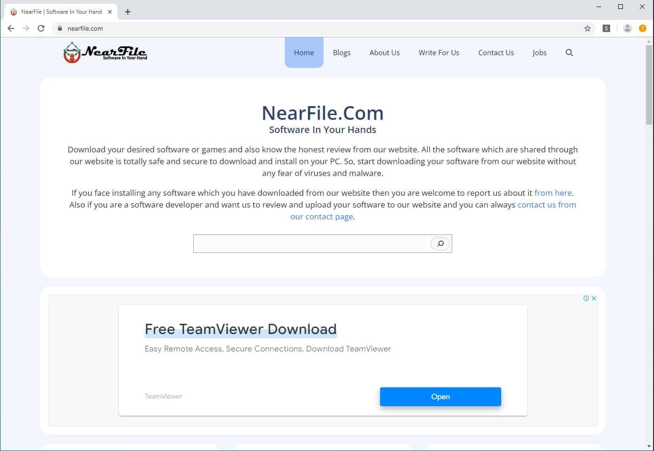
Task: Go to the Home menu item
Action: tap(304, 52)
